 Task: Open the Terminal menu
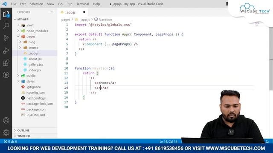pyautogui.click(x=83, y=4)
